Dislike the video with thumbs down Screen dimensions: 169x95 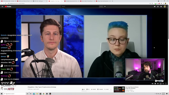(88, 89)
